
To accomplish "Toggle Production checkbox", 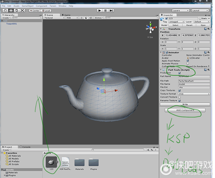I will coord(180,73).
